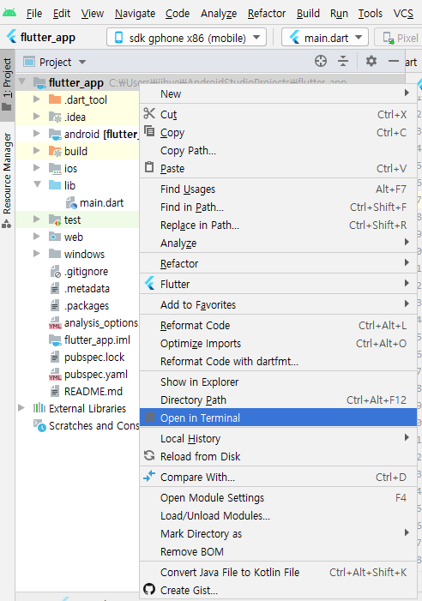Open the Tools menu
Viewport: 422px width, 601px height.
[x=370, y=14]
